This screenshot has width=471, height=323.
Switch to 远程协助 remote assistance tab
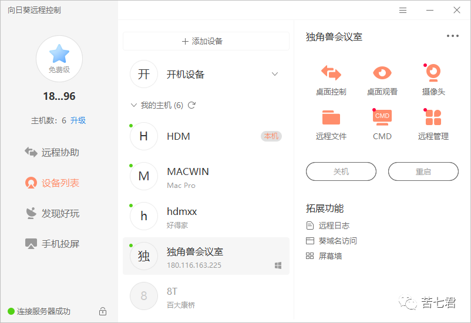[x=52, y=152]
